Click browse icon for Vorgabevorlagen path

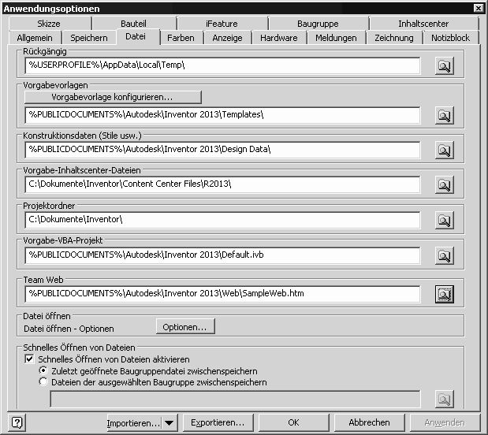click(445, 115)
